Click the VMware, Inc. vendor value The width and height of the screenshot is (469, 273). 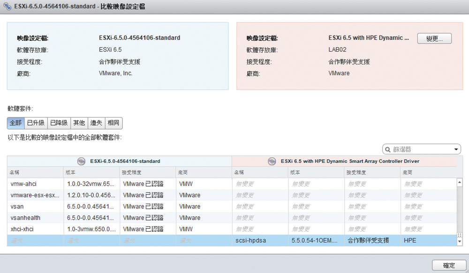pyautogui.click(x=116, y=73)
